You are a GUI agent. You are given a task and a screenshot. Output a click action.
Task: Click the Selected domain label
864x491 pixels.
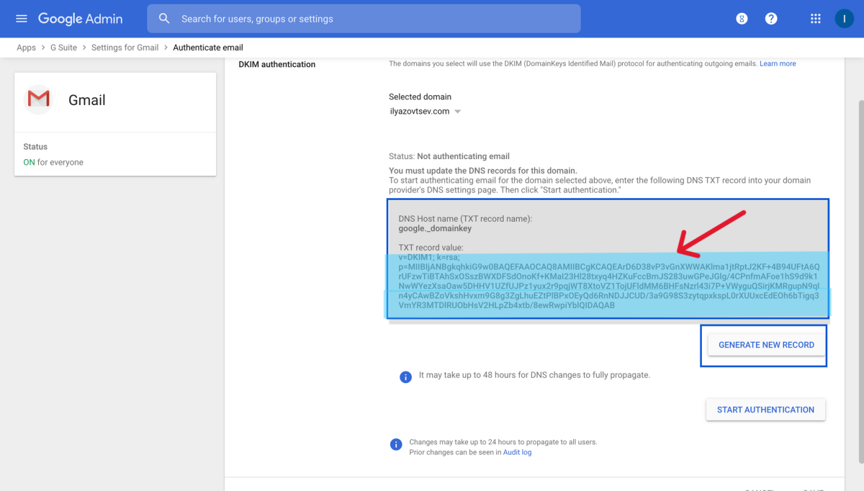click(x=420, y=96)
